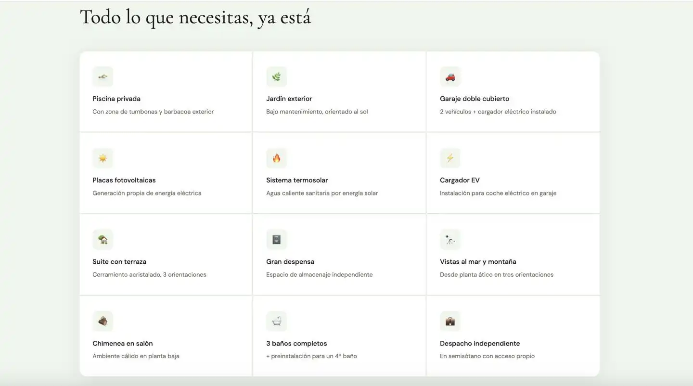693x386 pixels.
Task: Click the Jardín exterior leaf icon
Action: point(276,77)
